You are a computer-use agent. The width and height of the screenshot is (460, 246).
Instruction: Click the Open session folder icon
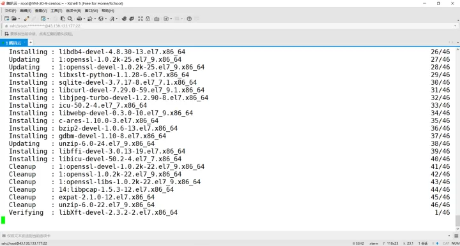click(14, 18)
